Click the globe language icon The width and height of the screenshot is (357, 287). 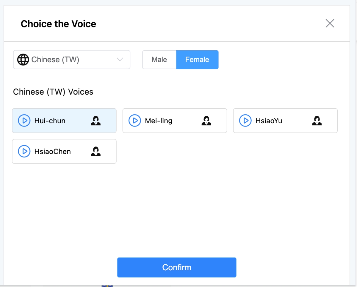click(23, 60)
